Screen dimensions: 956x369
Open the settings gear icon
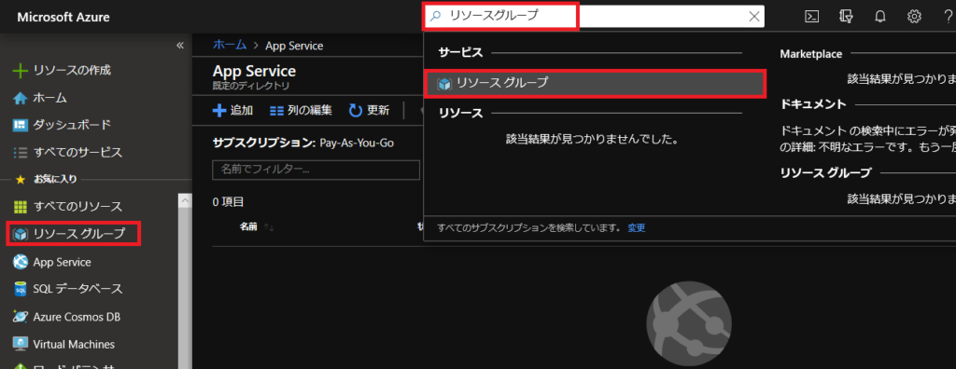point(914,17)
